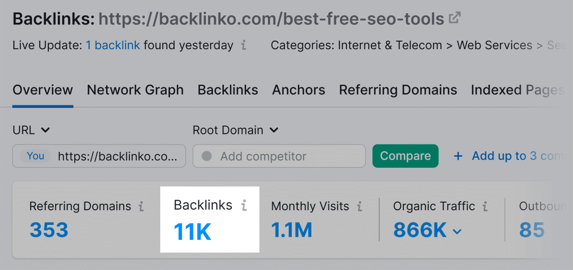Click the Backlinks info icon

tap(244, 205)
